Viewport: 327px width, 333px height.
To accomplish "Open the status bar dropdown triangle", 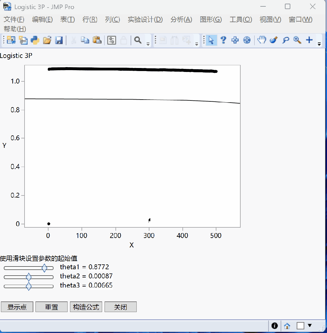I will [x=310, y=325].
